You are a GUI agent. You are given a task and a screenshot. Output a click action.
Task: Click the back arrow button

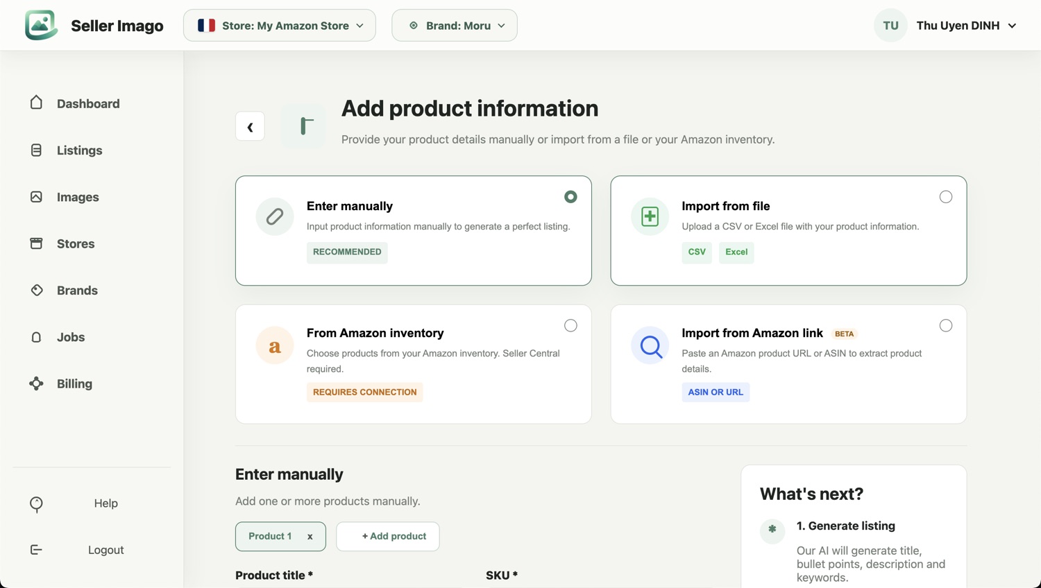click(x=250, y=126)
